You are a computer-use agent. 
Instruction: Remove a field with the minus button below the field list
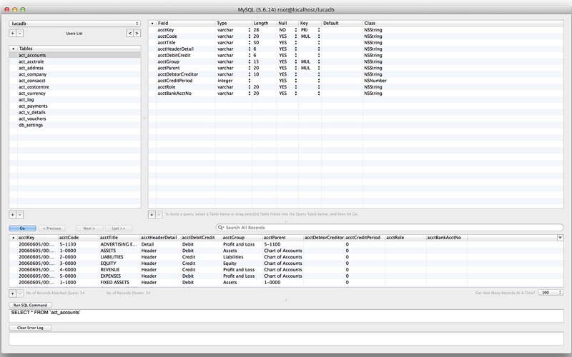(x=159, y=215)
